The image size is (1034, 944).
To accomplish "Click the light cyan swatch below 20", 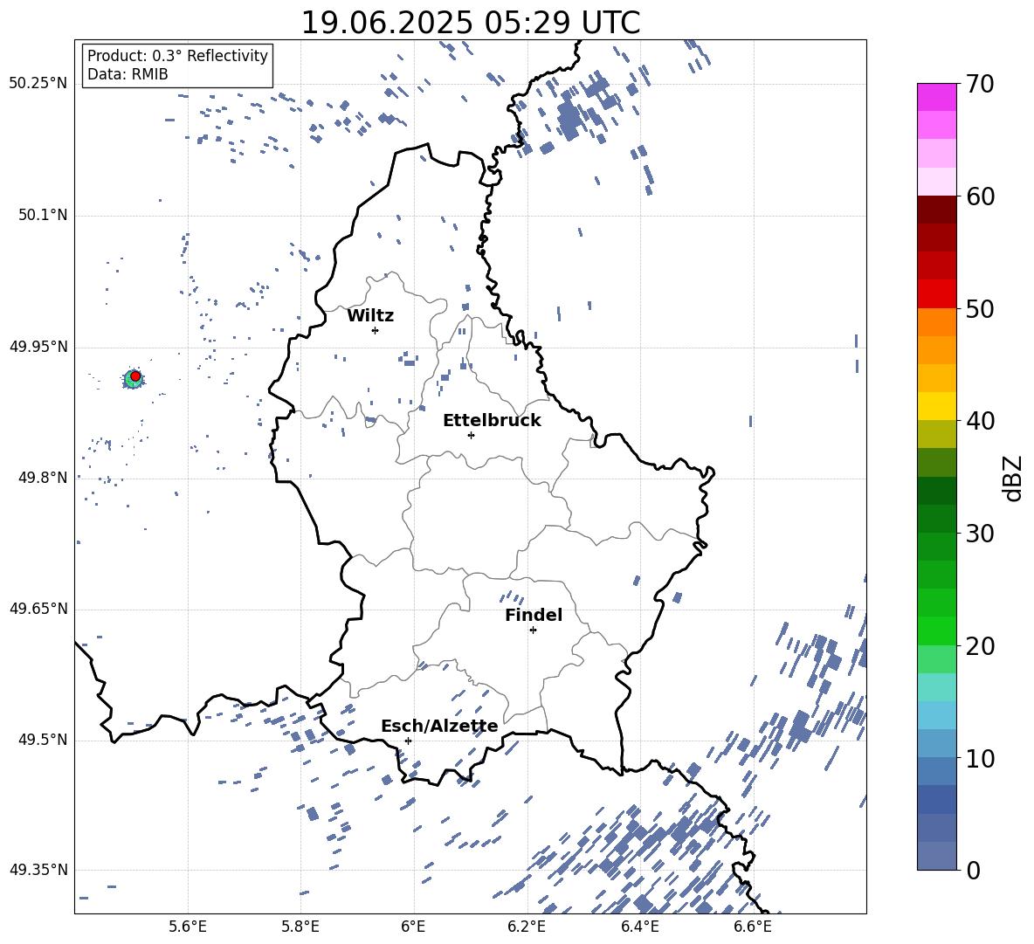I will [936, 687].
